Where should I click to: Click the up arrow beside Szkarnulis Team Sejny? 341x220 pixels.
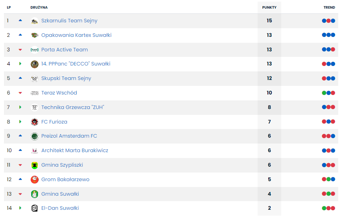click(20, 20)
